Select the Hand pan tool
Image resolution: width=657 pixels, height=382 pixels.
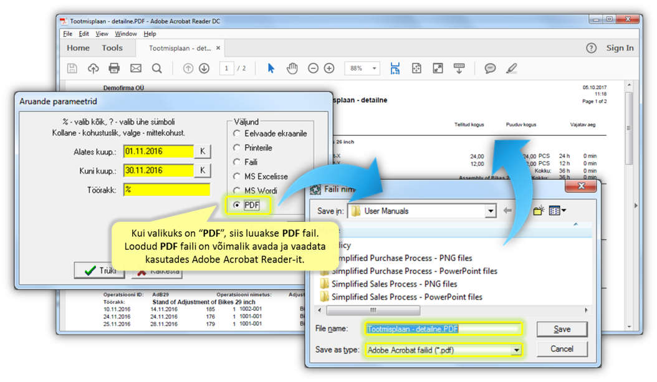tap(292, 69)
